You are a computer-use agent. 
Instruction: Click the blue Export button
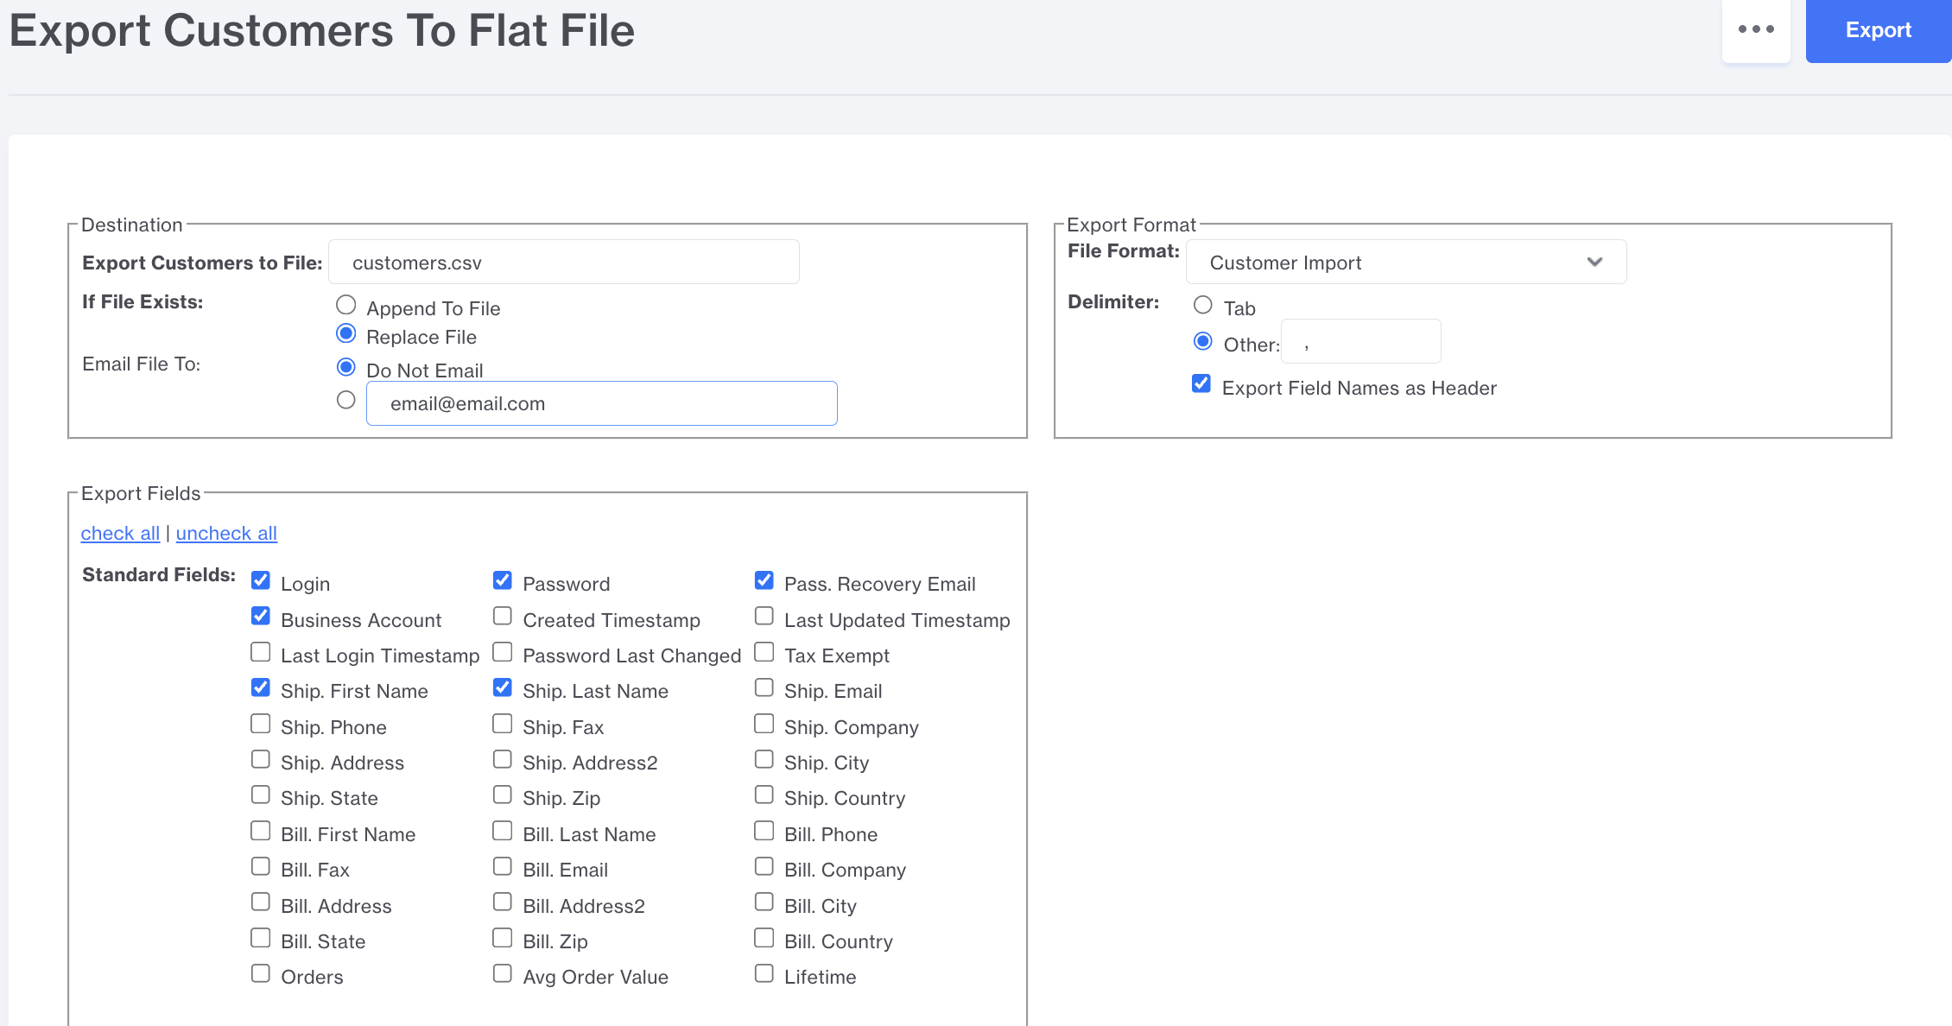coord(1879,30)
